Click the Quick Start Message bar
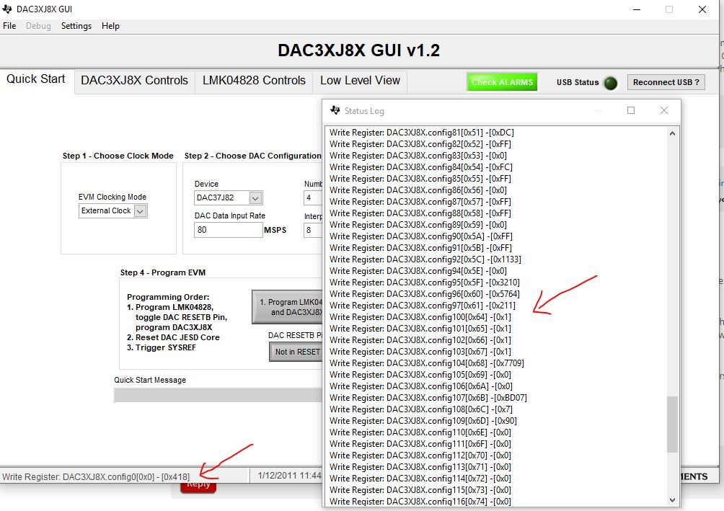724x511 pixels. click(x=218, y=395)
